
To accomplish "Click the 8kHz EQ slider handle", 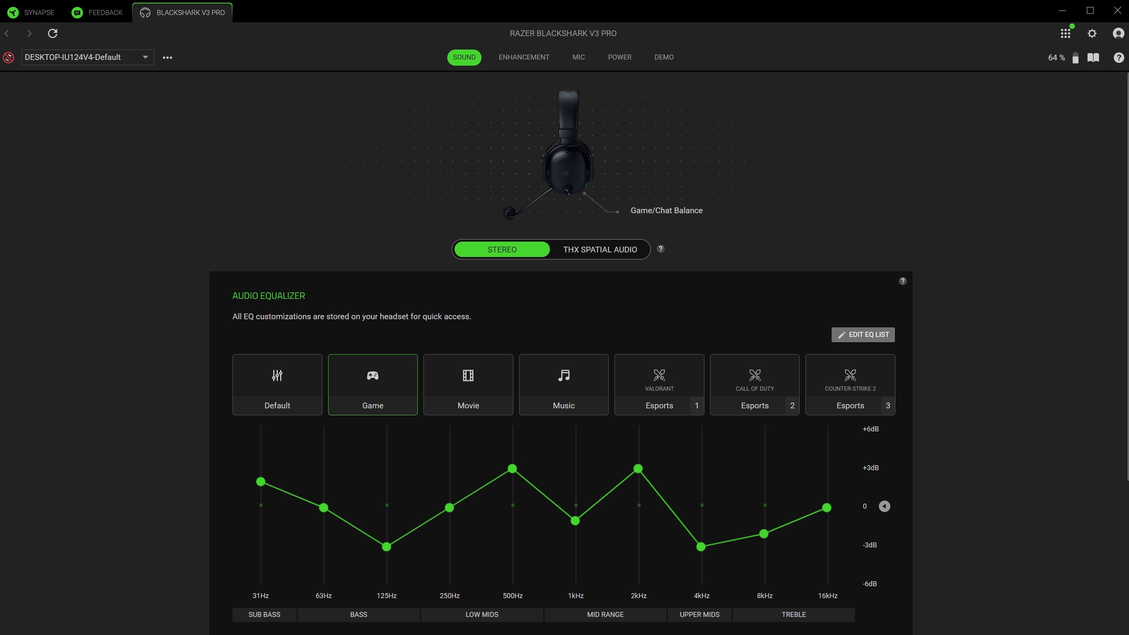I will tap(764, 534).
